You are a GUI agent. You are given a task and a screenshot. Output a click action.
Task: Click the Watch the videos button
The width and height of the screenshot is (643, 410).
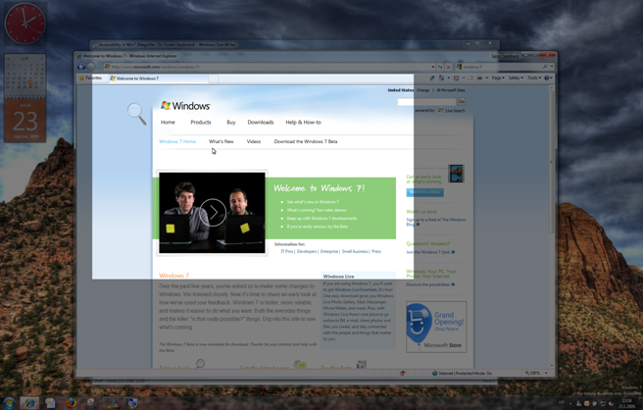pyautogui.click(x=424, y=192)
